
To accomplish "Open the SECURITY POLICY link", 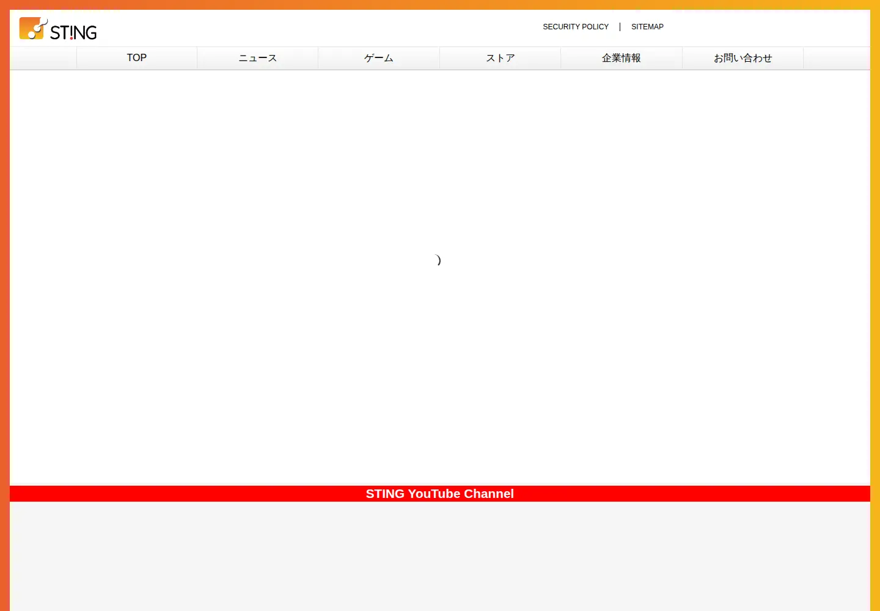I will pyautogui.click(x=576, y=27).
